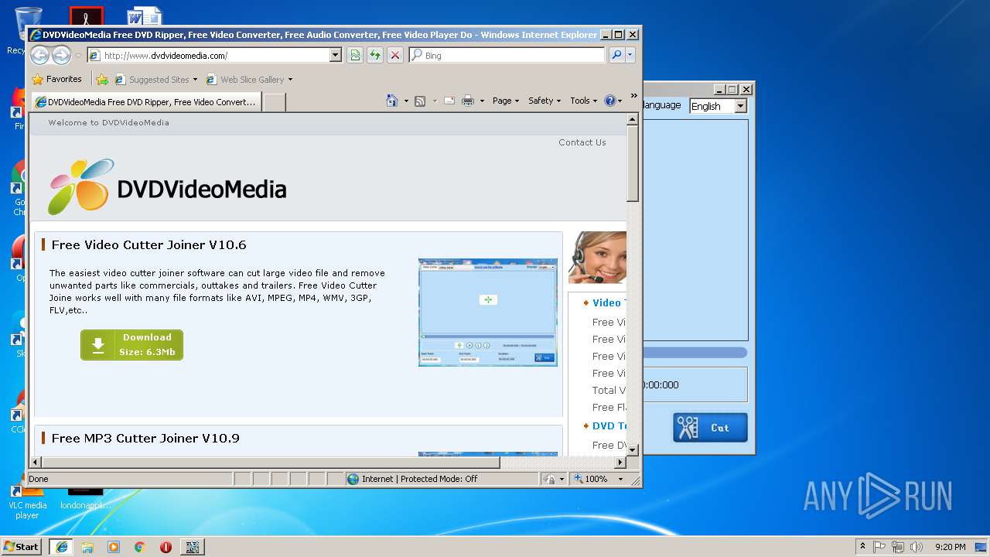Open the Page menu

pyautogui.click(x=505, y=101)
